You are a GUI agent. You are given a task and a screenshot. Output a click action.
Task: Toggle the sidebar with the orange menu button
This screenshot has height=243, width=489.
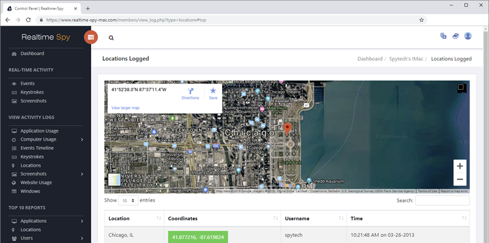point(91,37)
